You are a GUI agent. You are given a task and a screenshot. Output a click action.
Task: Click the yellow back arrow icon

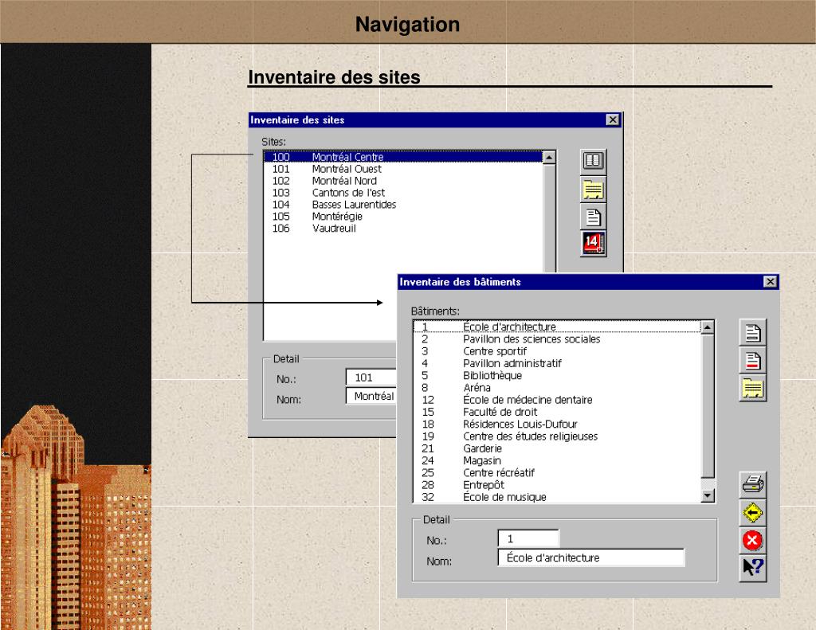click(752, 512)
